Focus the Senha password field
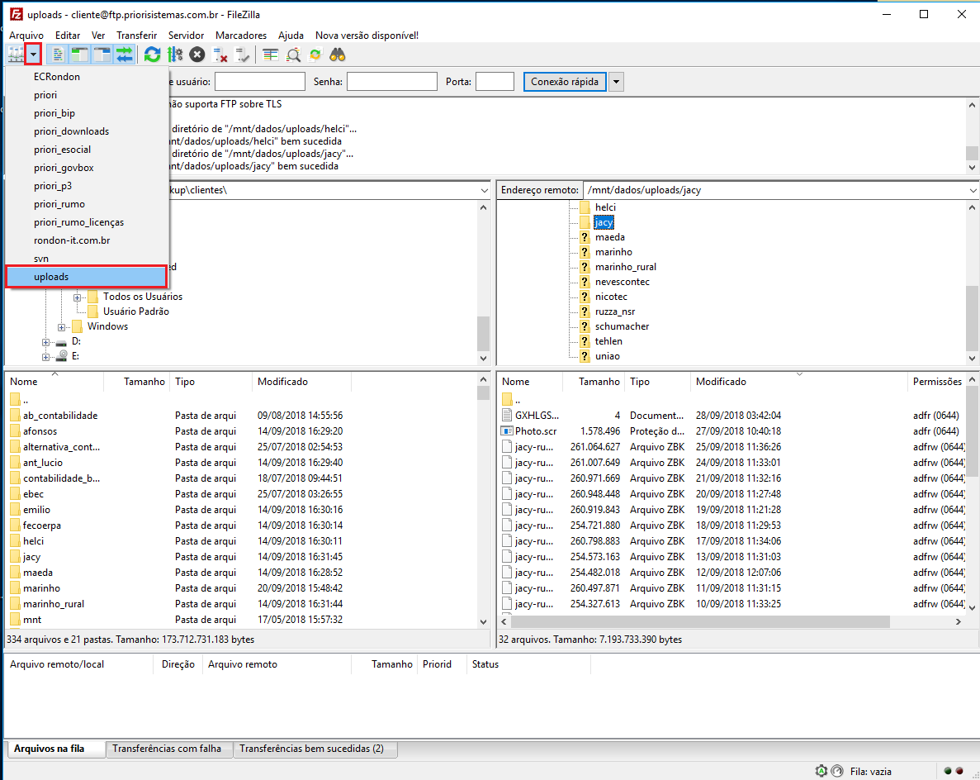Viewport: 980px width, 780px height. (x=392, y=82)
